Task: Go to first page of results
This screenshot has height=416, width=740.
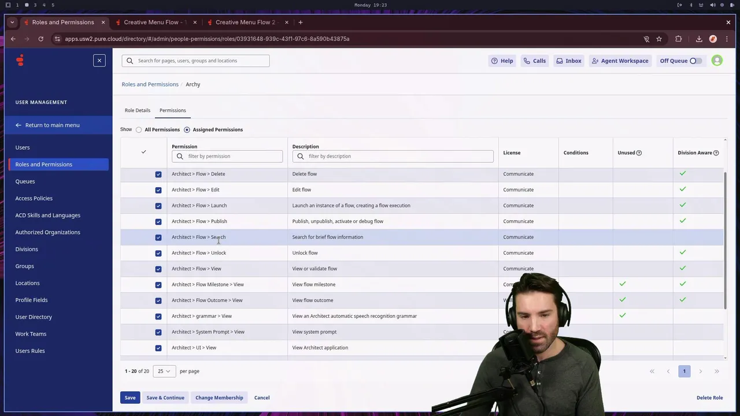Action: tap(652, 372)
